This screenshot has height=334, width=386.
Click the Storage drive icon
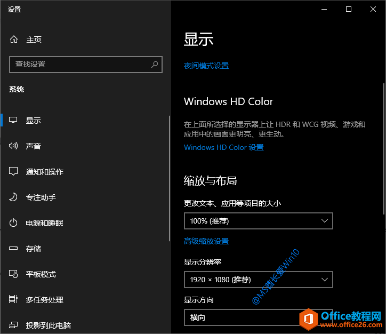(13, 248)
